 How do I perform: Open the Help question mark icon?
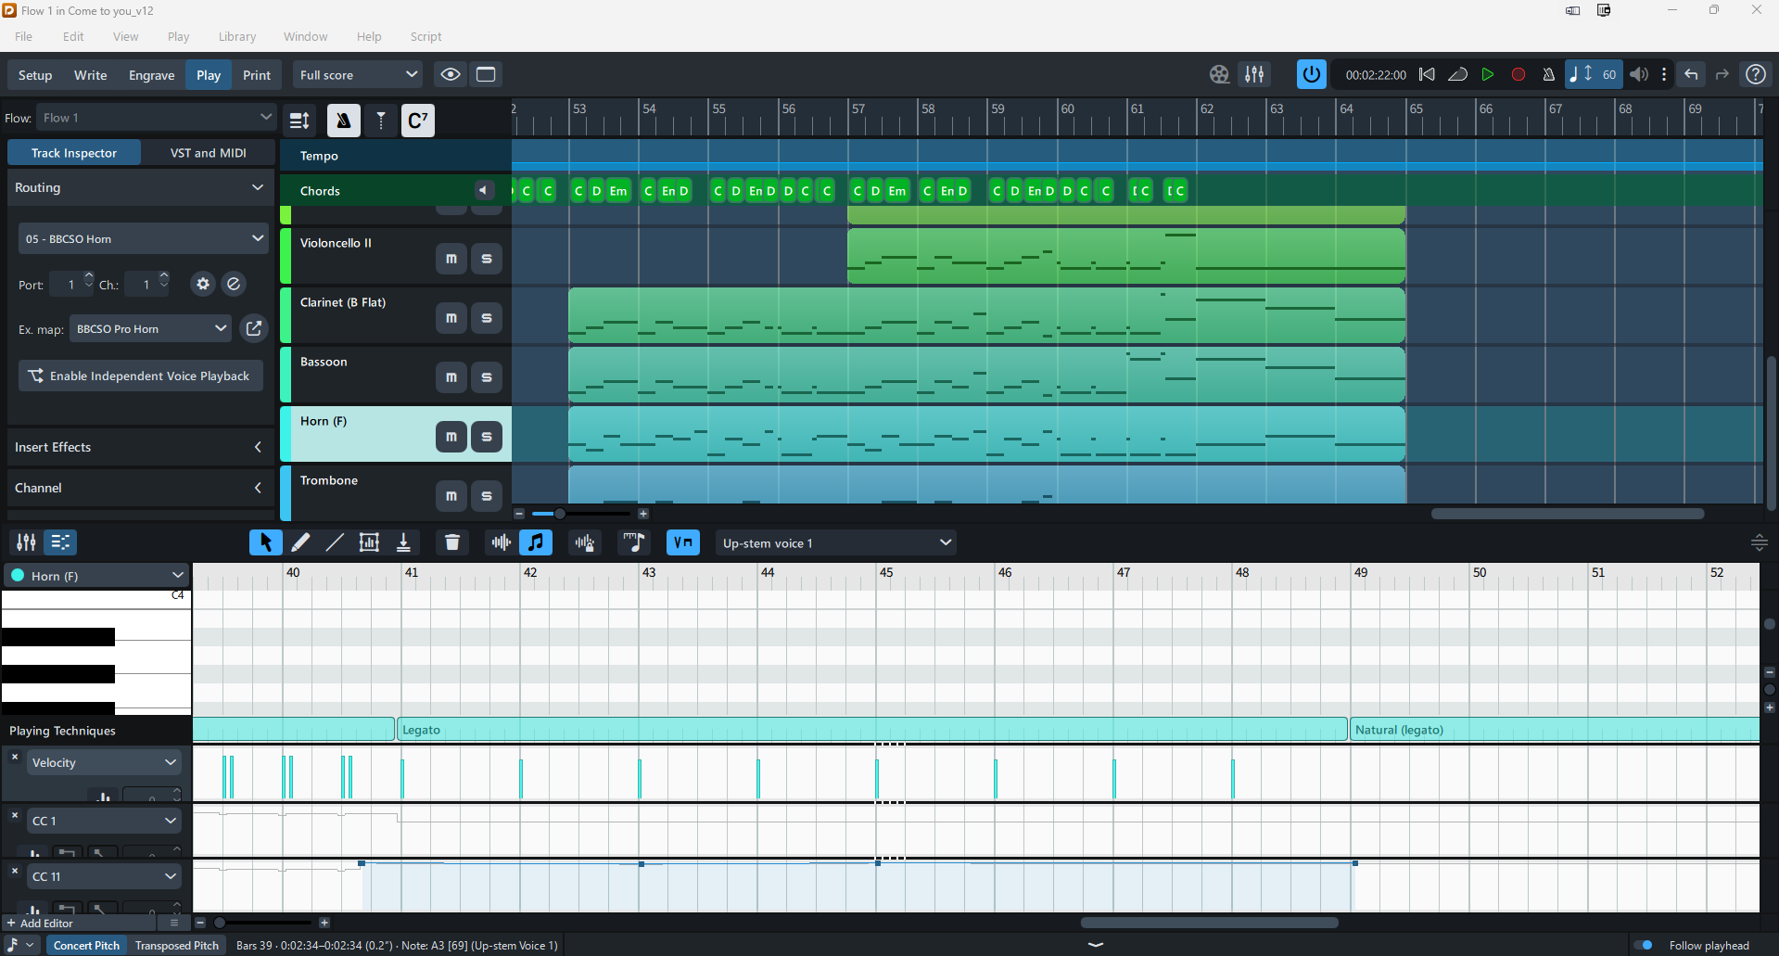point(1755,75)
